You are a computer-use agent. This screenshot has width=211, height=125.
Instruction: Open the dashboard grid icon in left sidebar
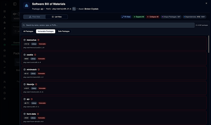click(5, 11)
